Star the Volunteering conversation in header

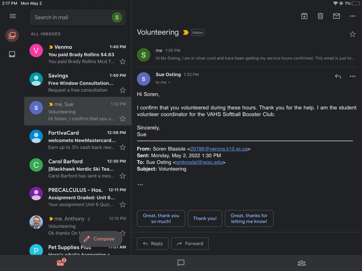pos(352,34)
